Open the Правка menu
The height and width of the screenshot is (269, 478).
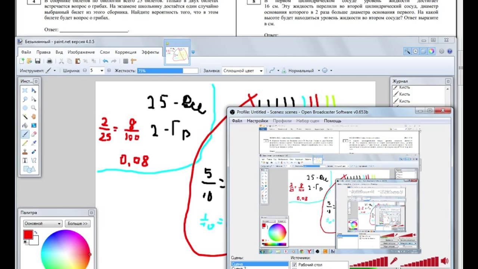tap(43, 52)
